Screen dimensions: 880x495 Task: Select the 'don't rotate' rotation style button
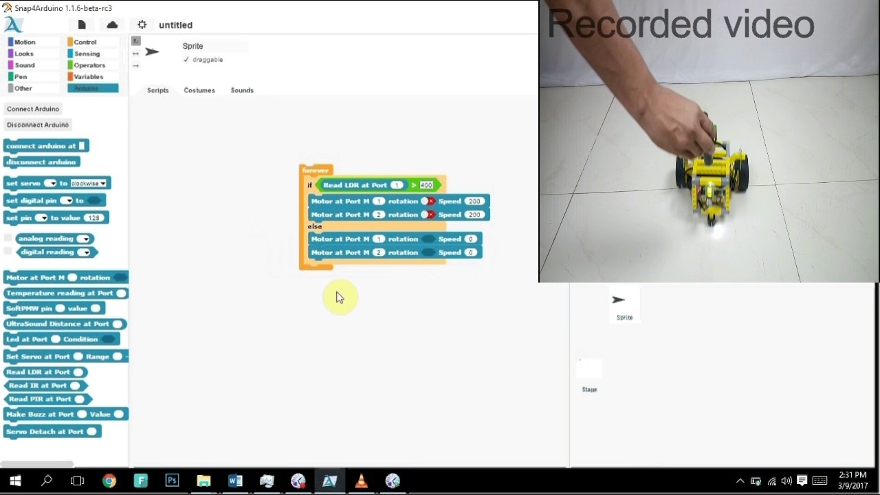[135, 65]
